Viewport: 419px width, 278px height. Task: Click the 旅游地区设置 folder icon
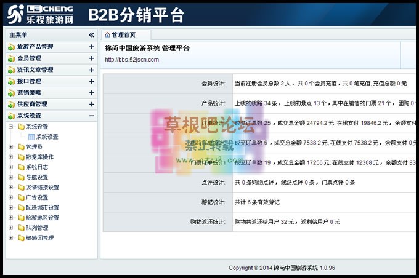pyautogui.click(x=21, y=218)
